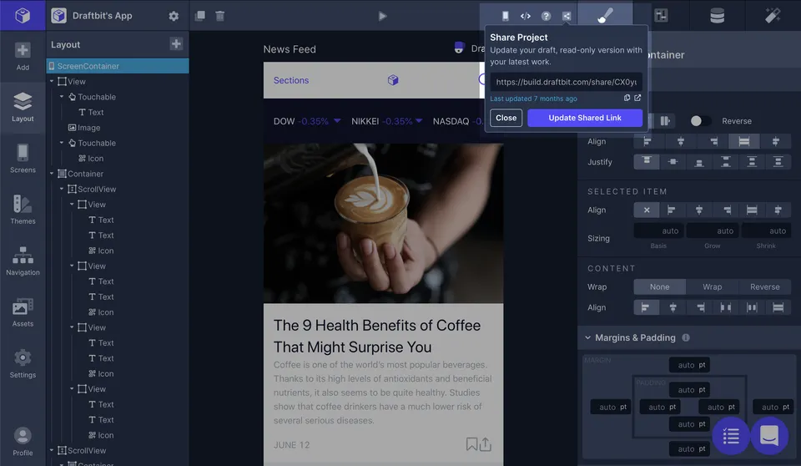Click the Margins & Padding info icon
801x466 pixels.
point(686,337)
